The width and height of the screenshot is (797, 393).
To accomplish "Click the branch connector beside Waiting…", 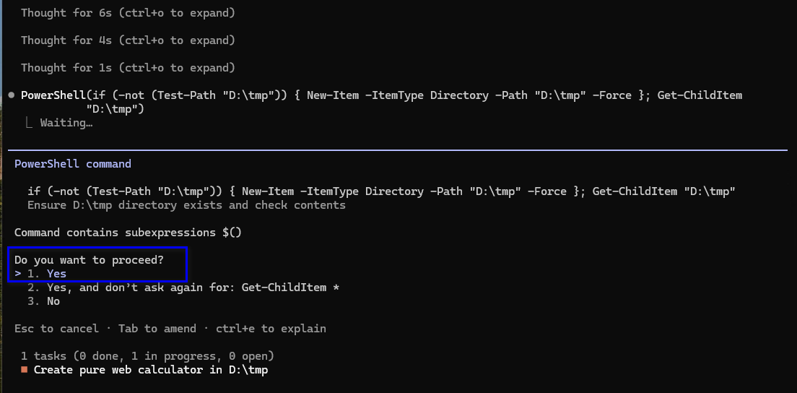I will point(30,123).
